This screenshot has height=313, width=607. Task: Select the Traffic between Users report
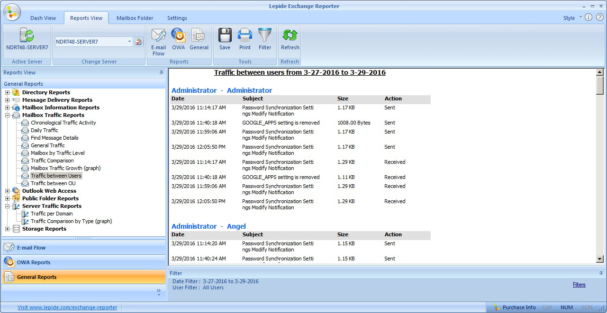[x=56, y=176]
